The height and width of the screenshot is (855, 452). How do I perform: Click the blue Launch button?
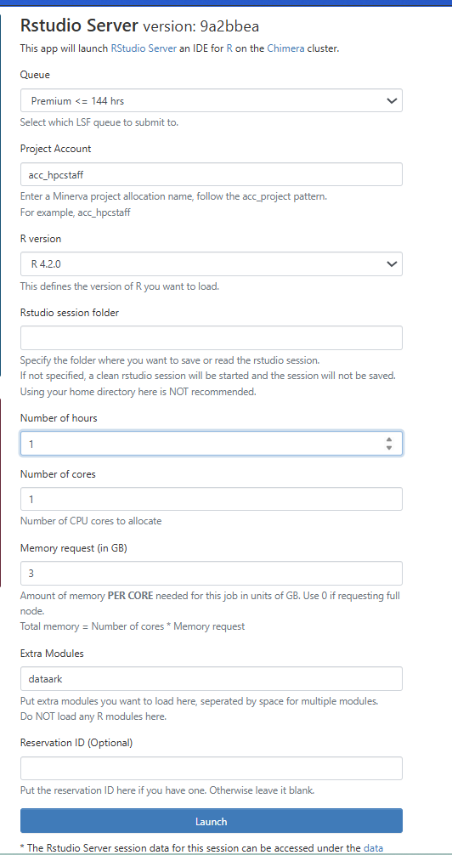click(211, 821)
